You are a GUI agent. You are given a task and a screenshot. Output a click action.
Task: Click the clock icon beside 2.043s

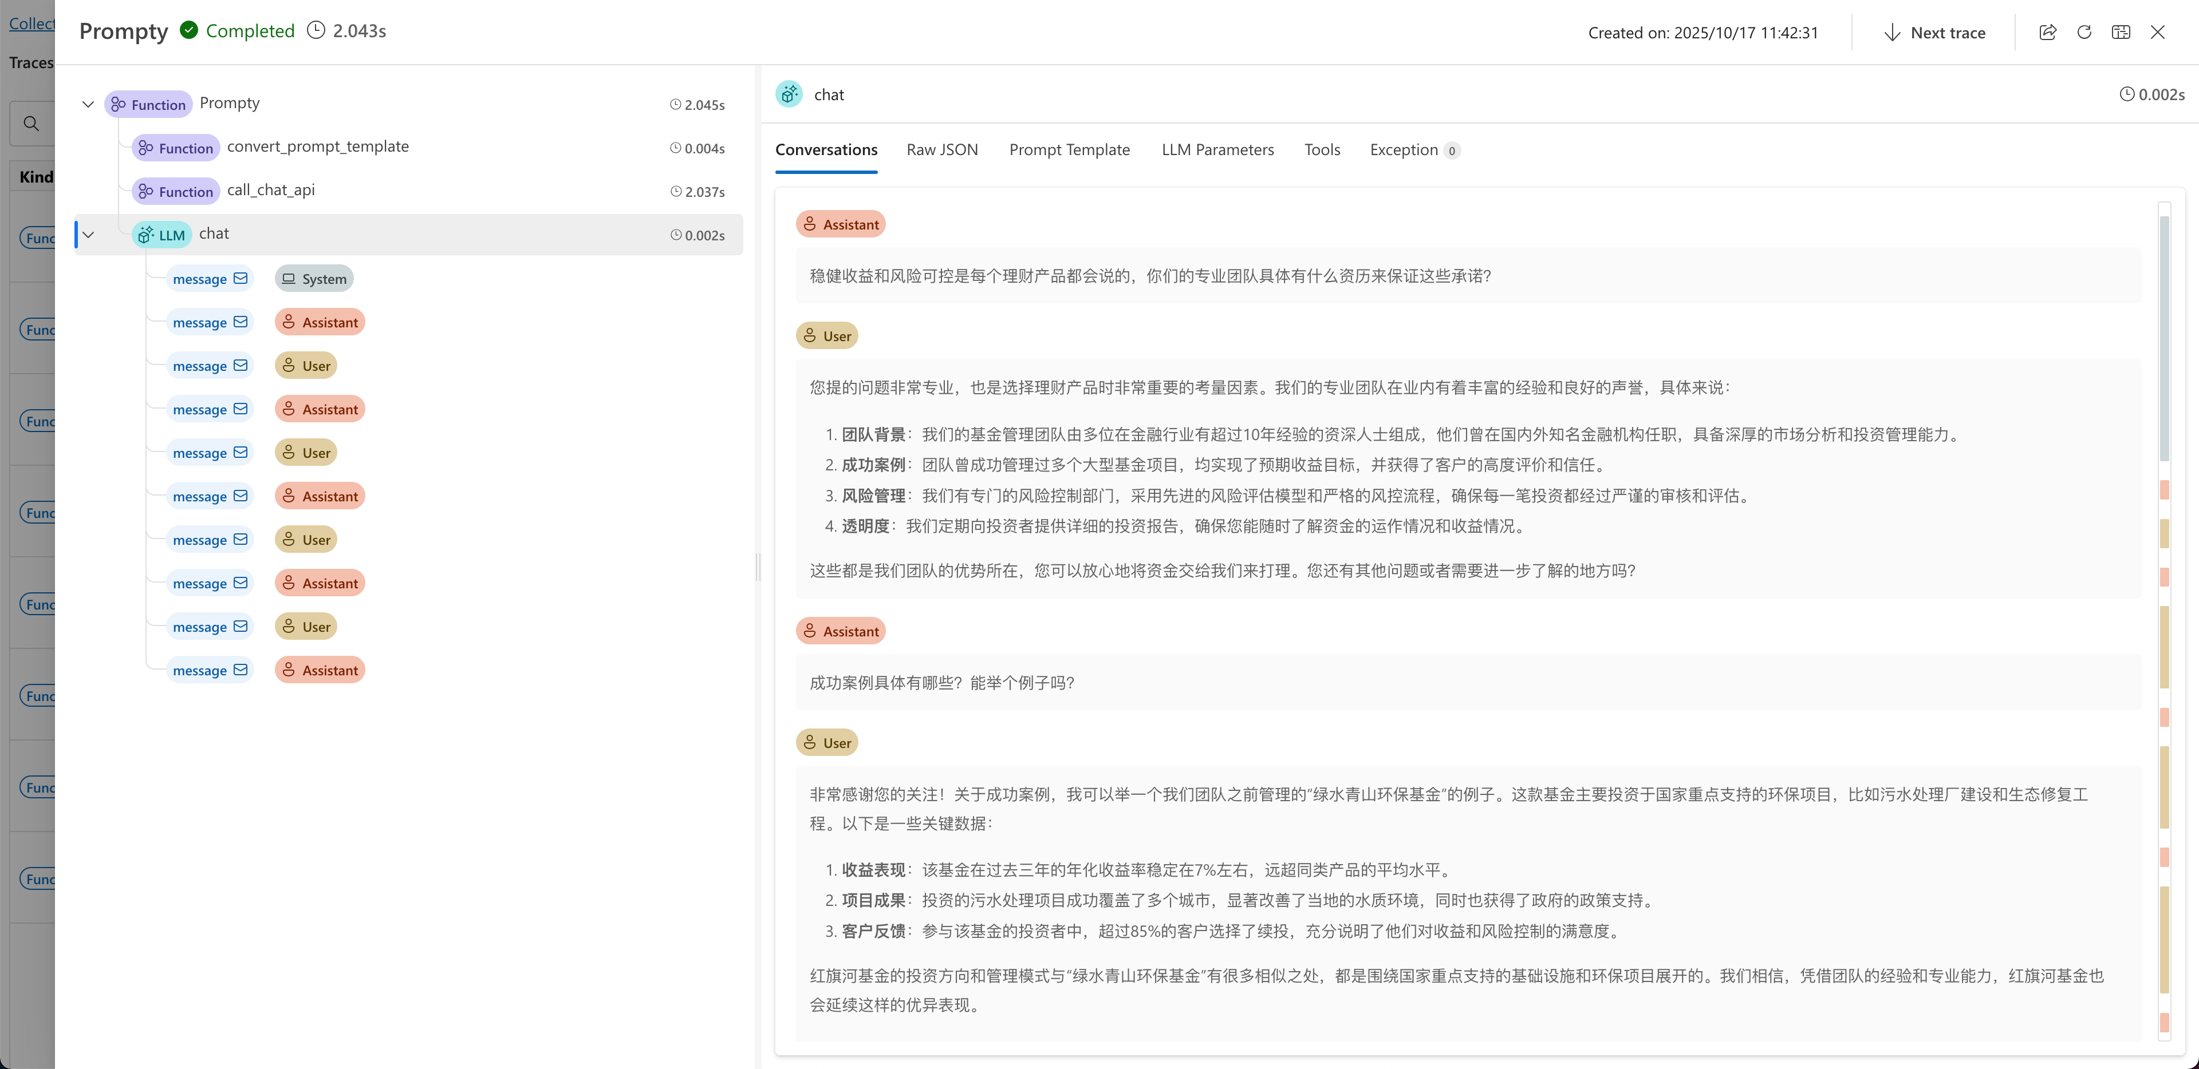316,31
